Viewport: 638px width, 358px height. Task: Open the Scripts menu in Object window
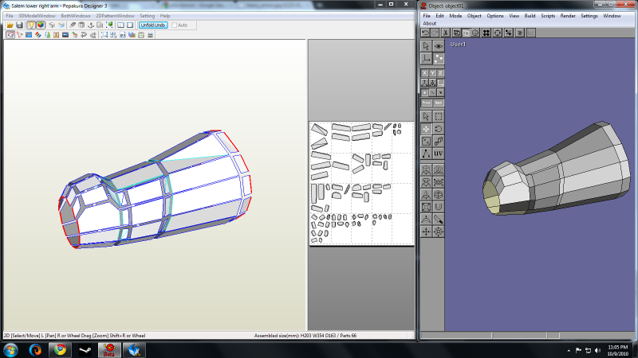[548, 16]
